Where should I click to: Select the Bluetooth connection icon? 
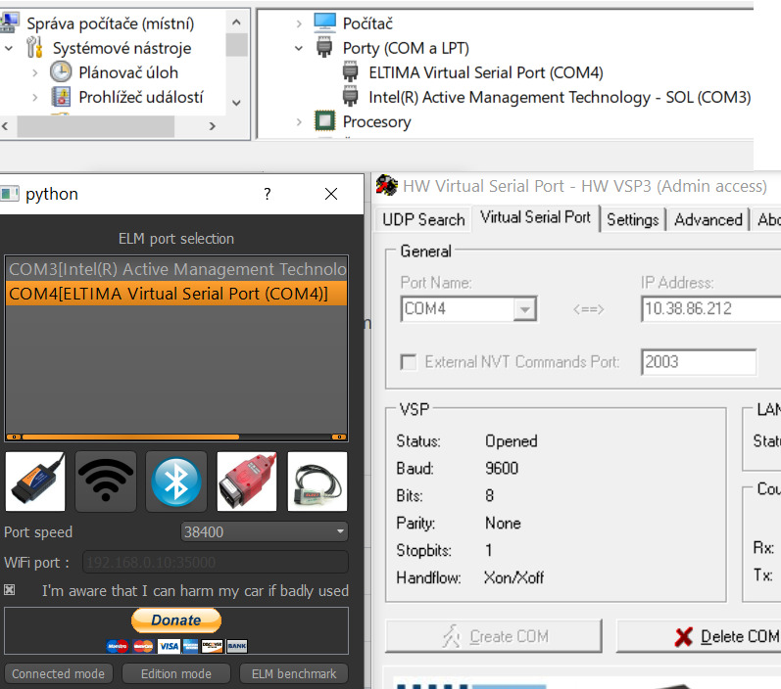point(176,481)
